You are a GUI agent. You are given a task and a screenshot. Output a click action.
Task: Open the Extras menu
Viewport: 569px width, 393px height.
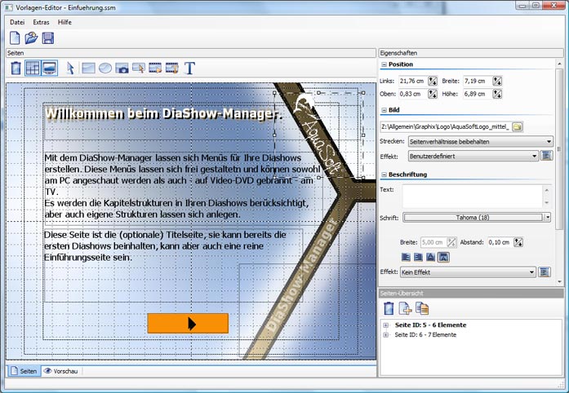41,22
